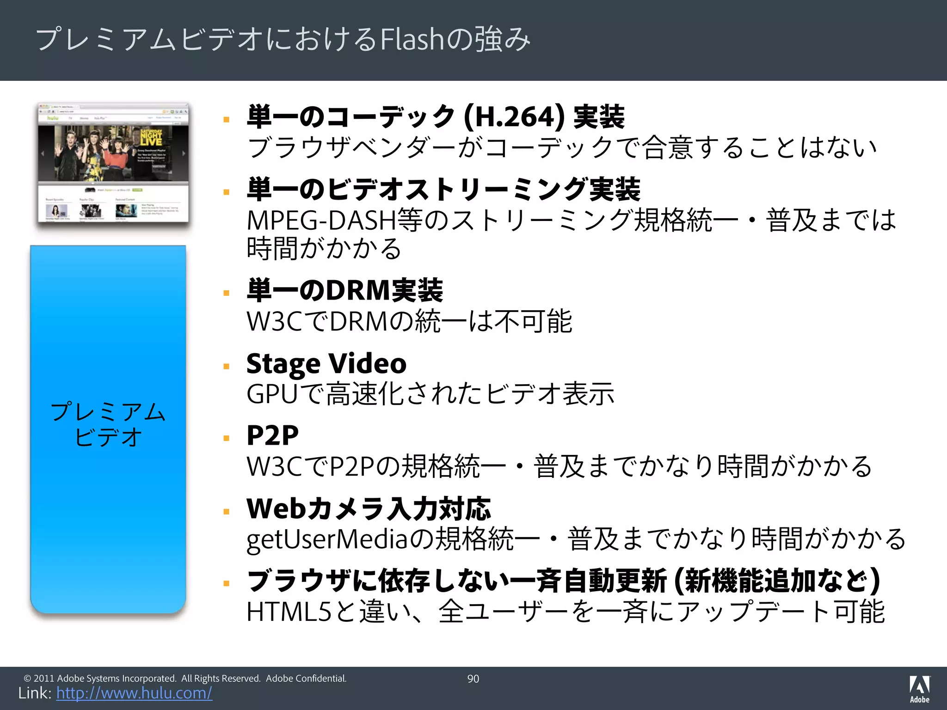
Task: Click heading ブラウザに依存しない一斉自動更新
Action: pos(563,581)
